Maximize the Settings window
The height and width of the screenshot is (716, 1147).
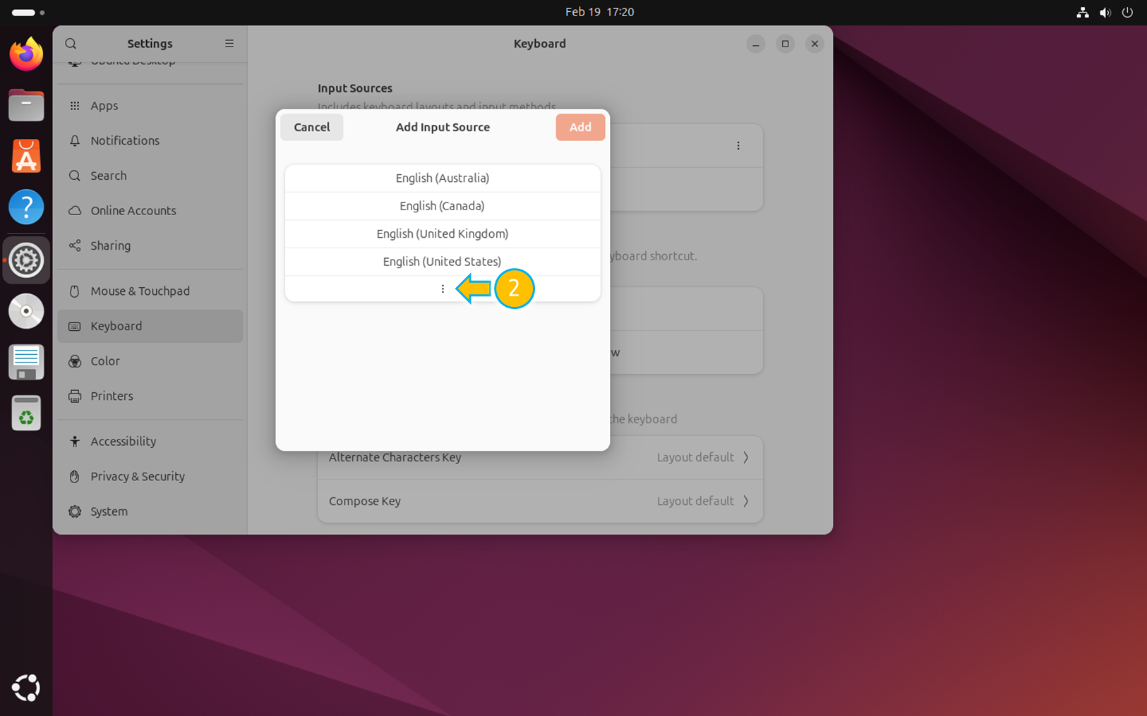[x=785, y=44]
